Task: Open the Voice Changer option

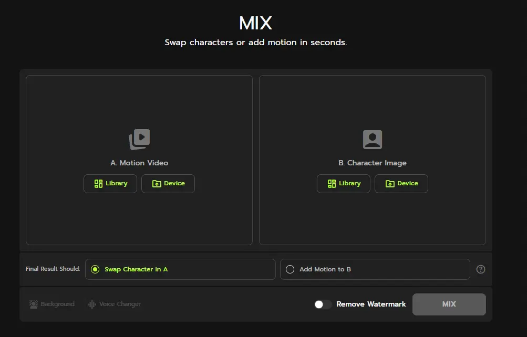Action: pos(114,304)
